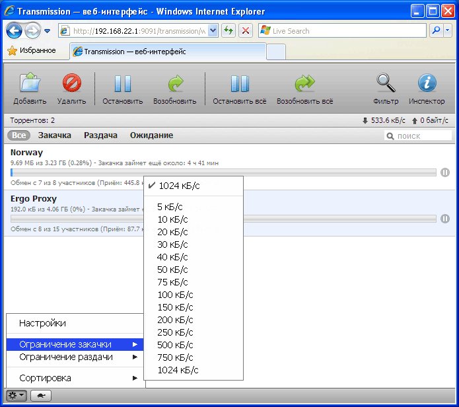Set download limit to 100 кБ/с

click(194, 295)
